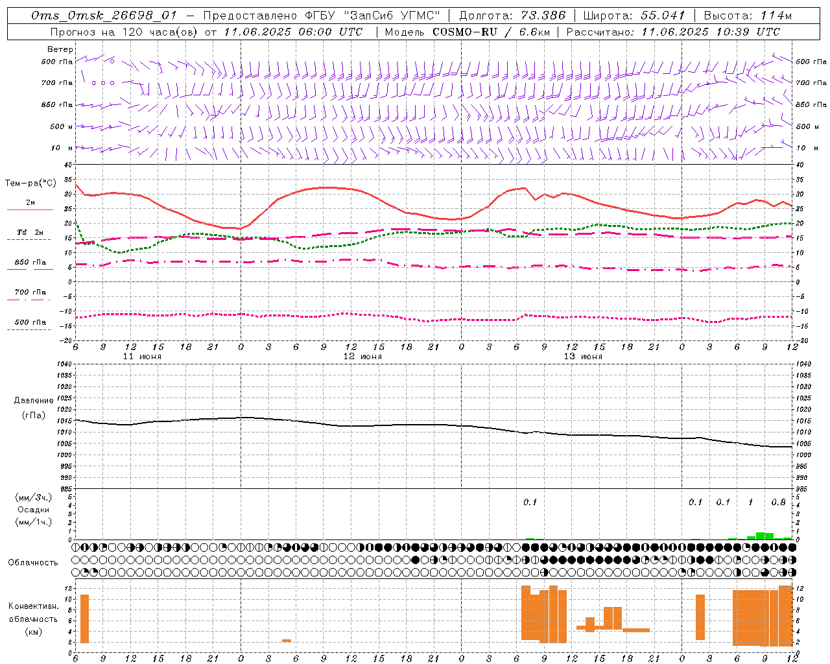Click the 12 июня date label
The width and height of the screenshot is (830, 664).
pyautogui.click(x=362, y=357)
